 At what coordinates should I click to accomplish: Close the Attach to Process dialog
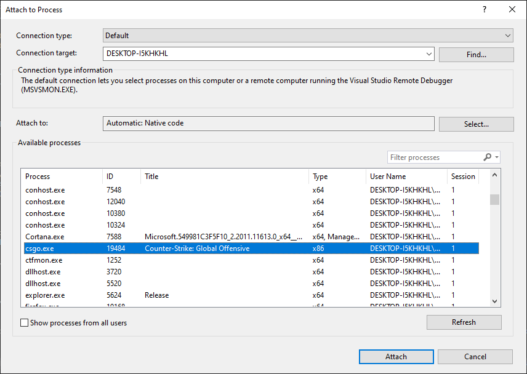pos(512,9)
